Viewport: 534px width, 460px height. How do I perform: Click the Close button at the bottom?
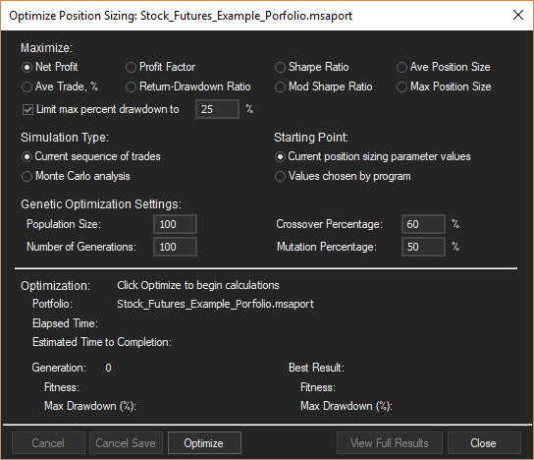point(484,442)
